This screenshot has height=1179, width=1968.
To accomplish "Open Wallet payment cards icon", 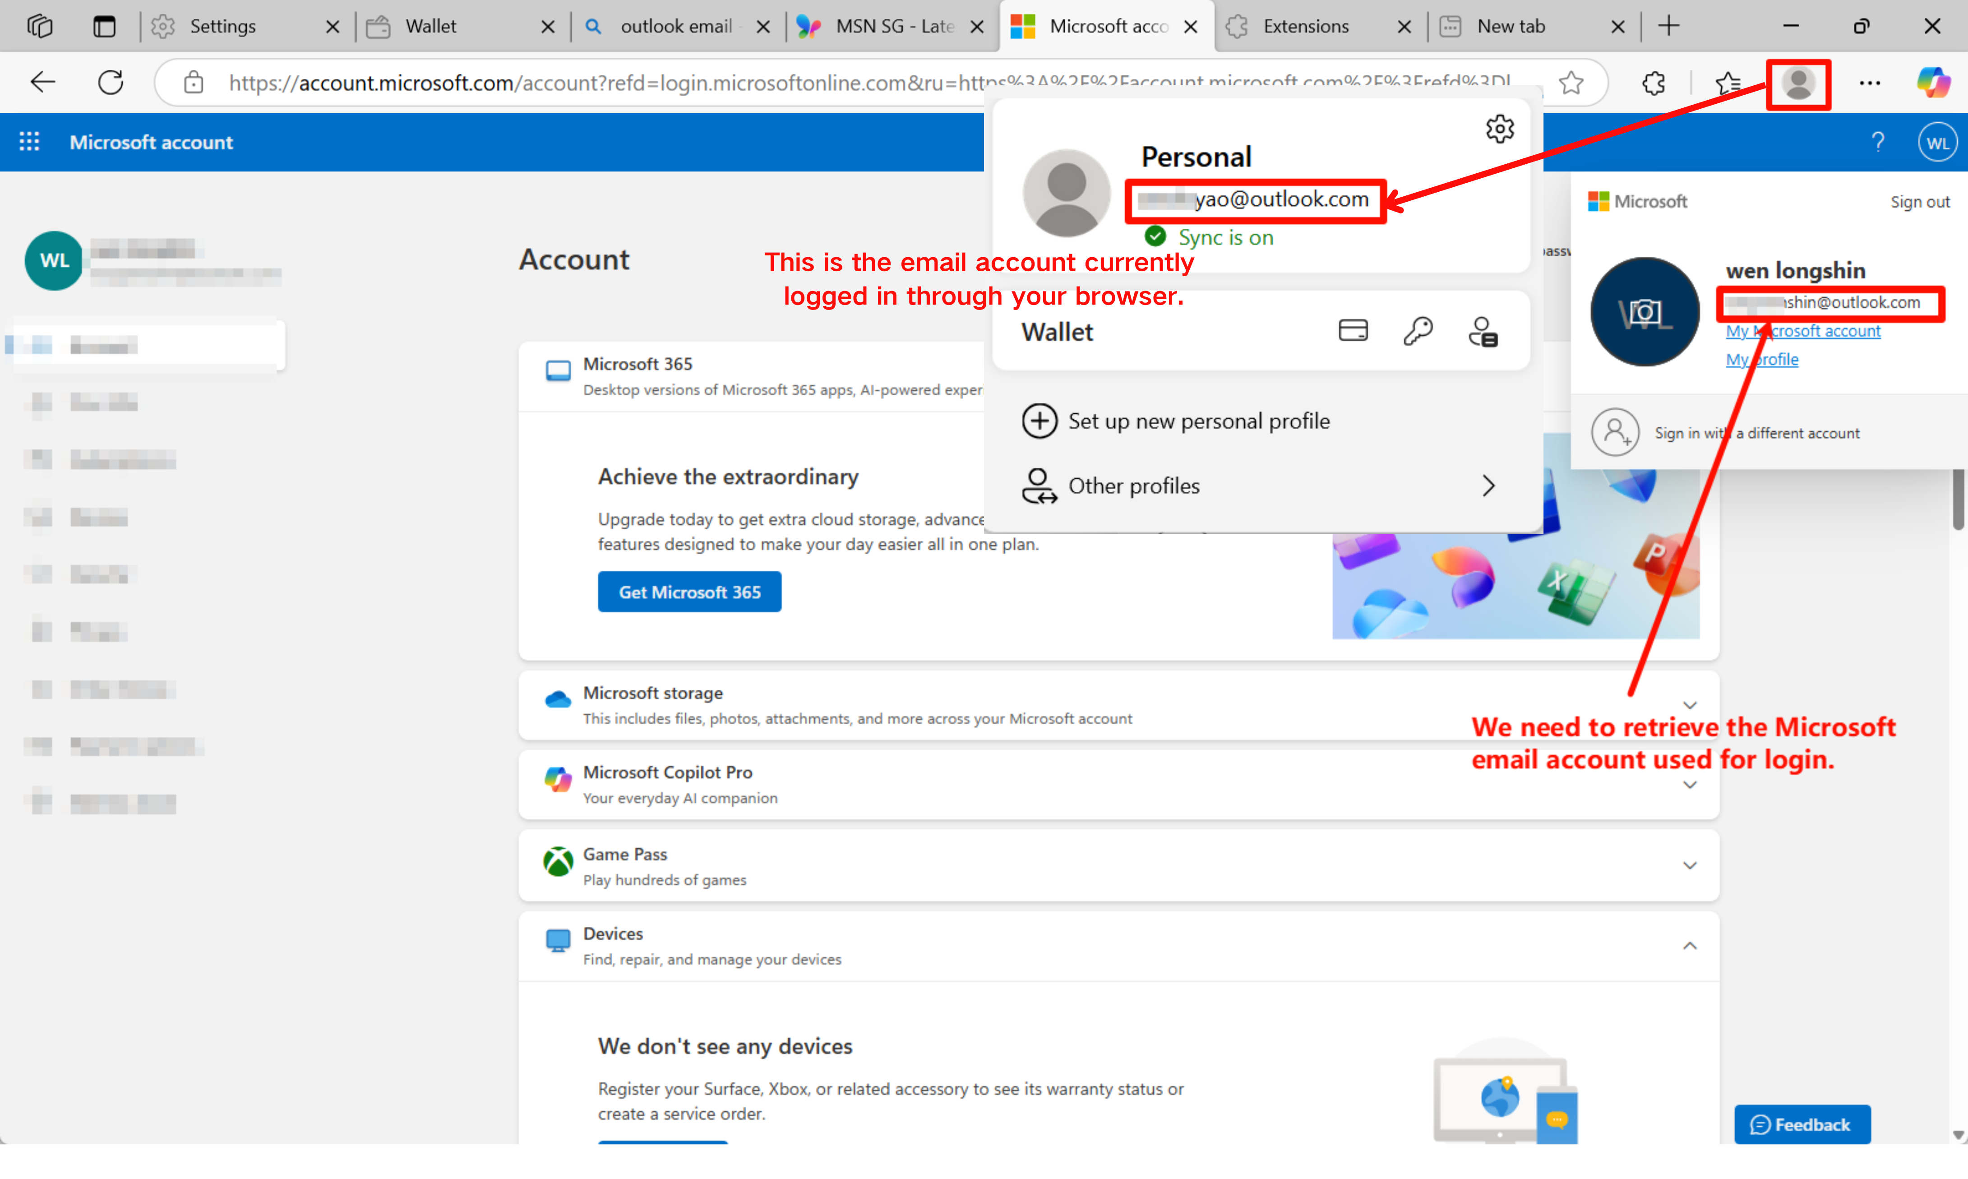I will click(1353, 330).
